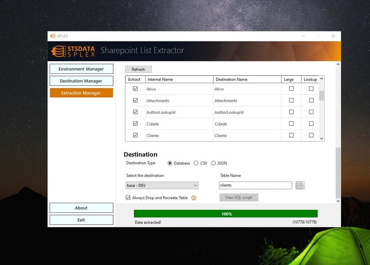Image resolution: width=370 pixels, height=265 pixels.
Task: Uncheck Extract for Ativo row
Action: (135, 89)
